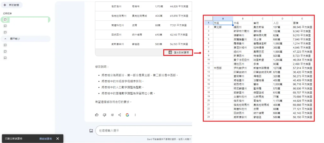This screenshot has width=324, height=143.
Task: Click 納什維爾 in the Bard response table
Action: coord(137,35)
